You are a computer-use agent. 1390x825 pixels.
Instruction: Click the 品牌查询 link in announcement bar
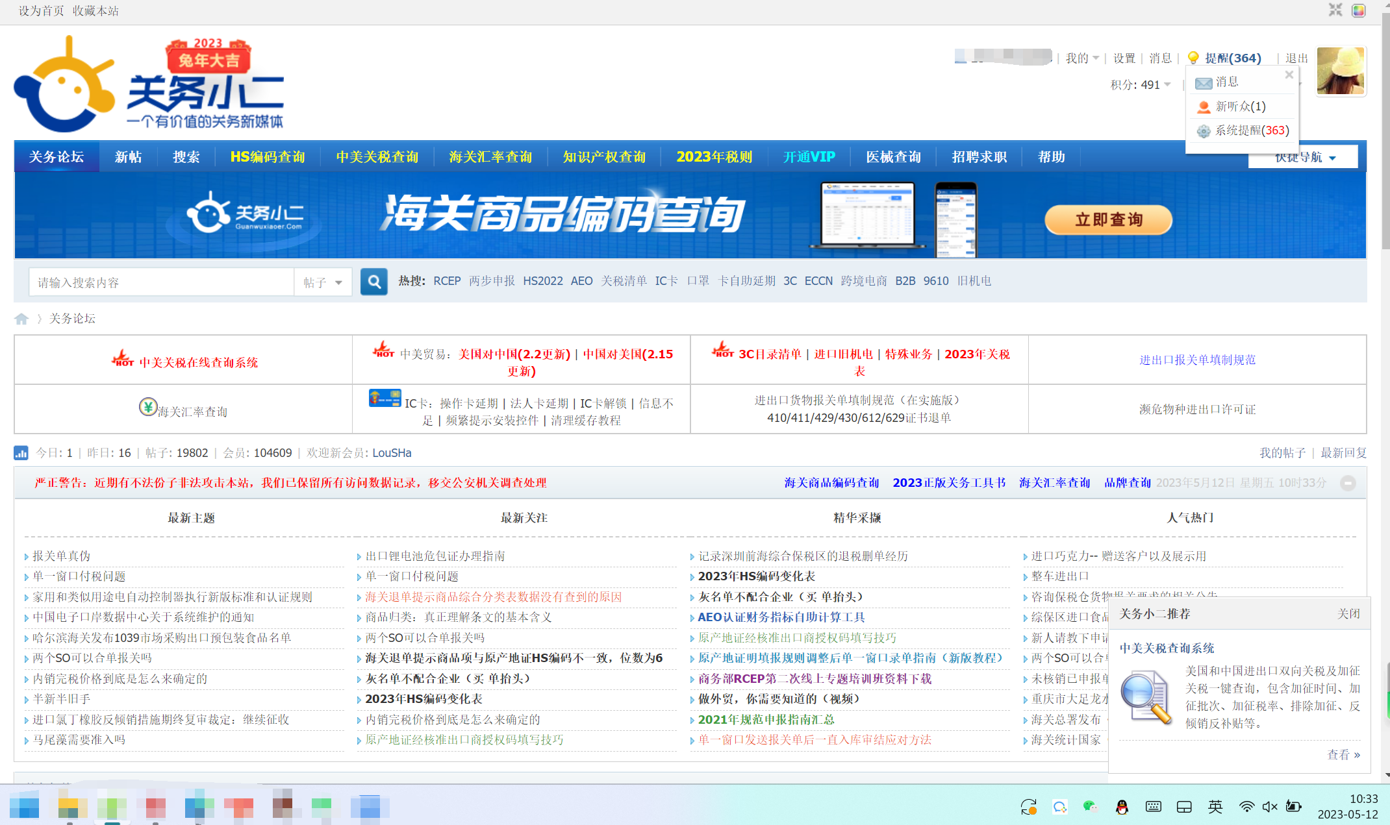coord(1128,483)
